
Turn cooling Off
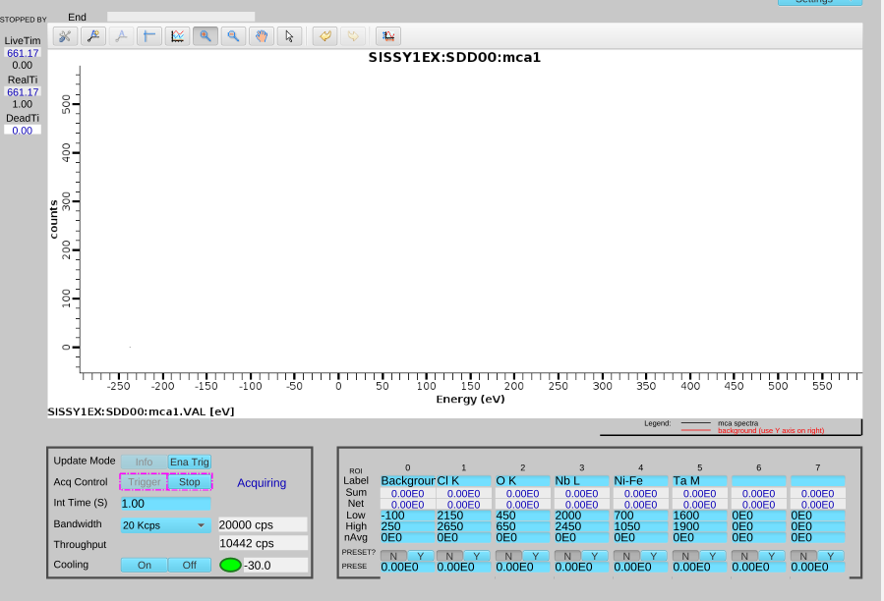pos(190,565)
